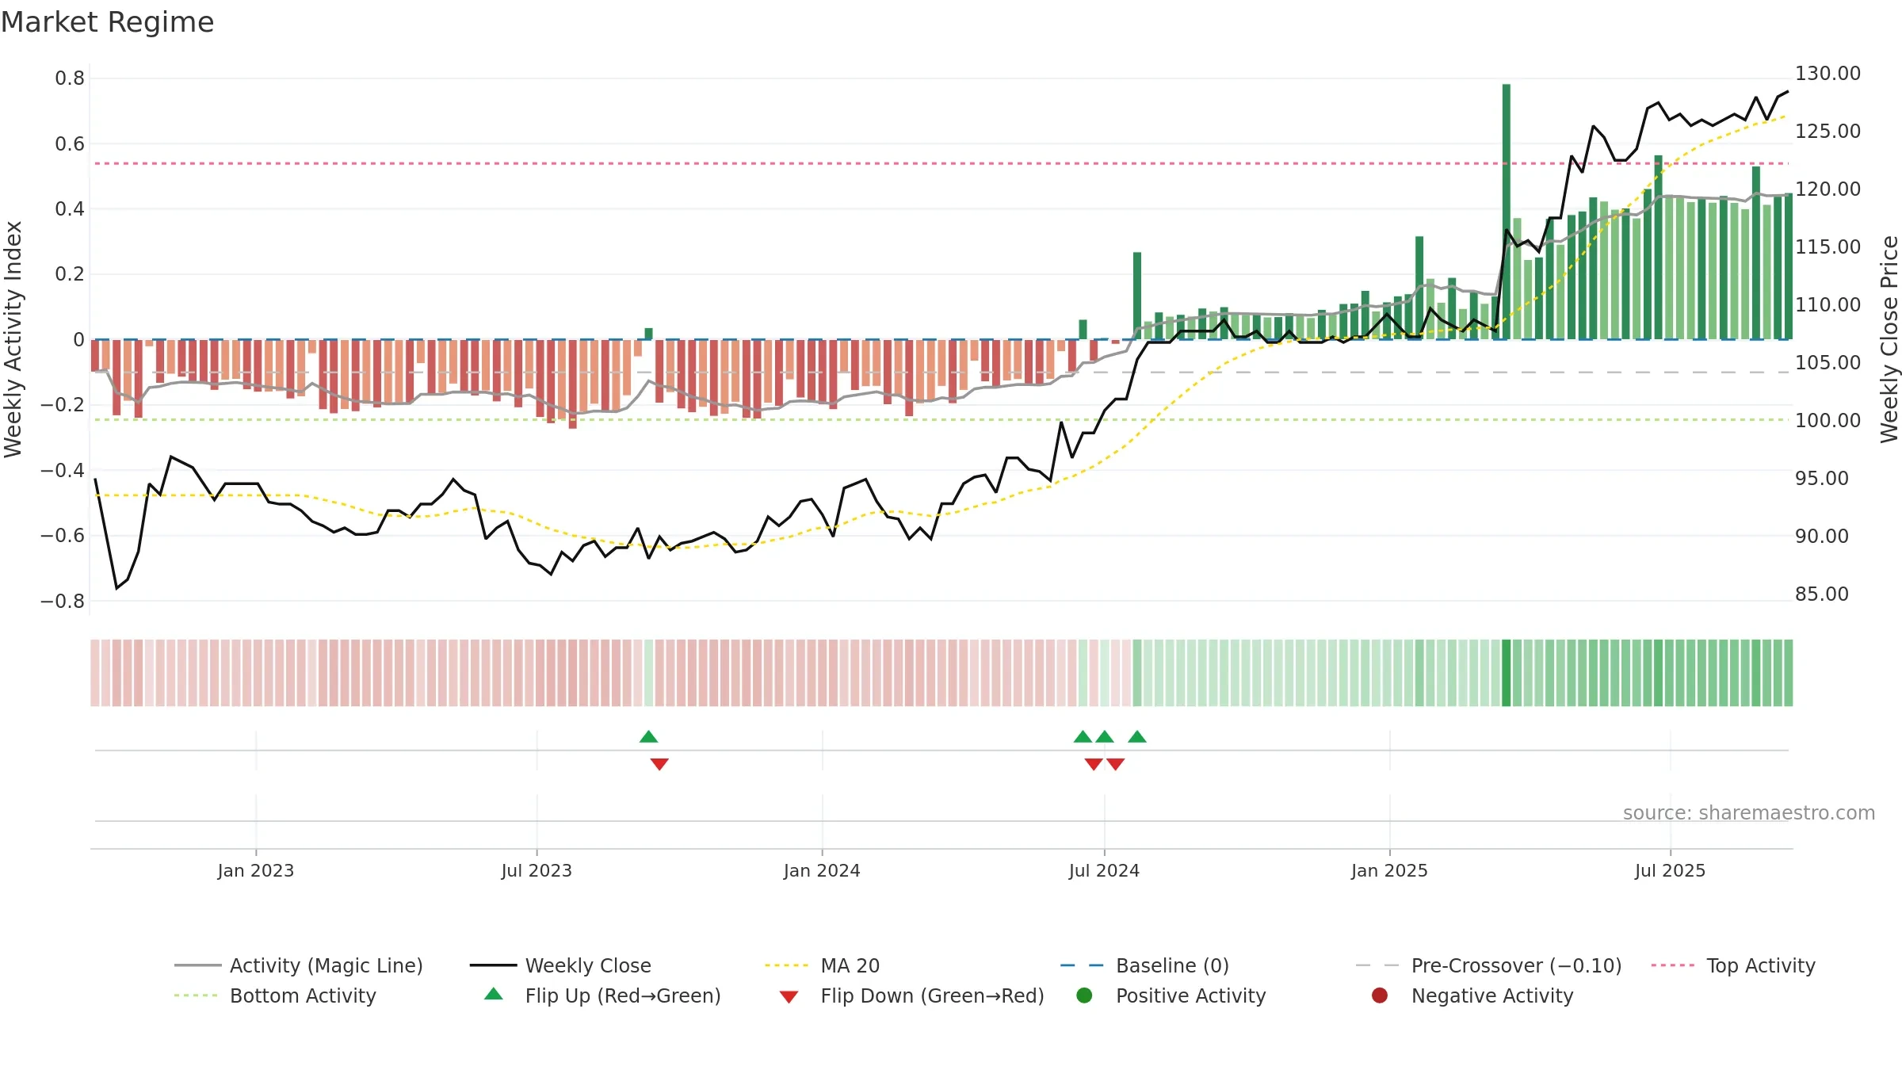
Task: Click the Jan 2024 axis label
Action: click(x=822, y=870)
